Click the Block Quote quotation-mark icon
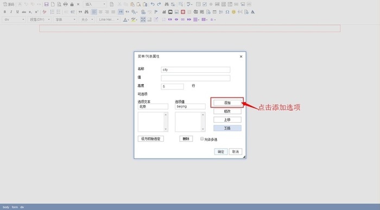The height and width of the screenshot is (210, 380). (80, 12)
